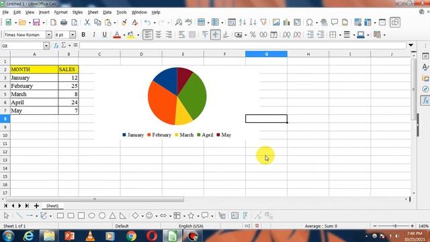Toggle Align Left
430x242 pixels.
coord(148,34)
